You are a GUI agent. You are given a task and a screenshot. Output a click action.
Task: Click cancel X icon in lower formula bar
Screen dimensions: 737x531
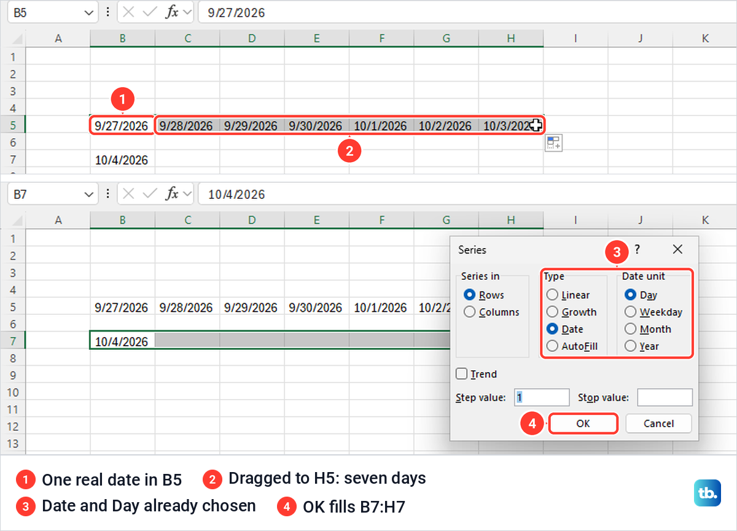point(128,194)
